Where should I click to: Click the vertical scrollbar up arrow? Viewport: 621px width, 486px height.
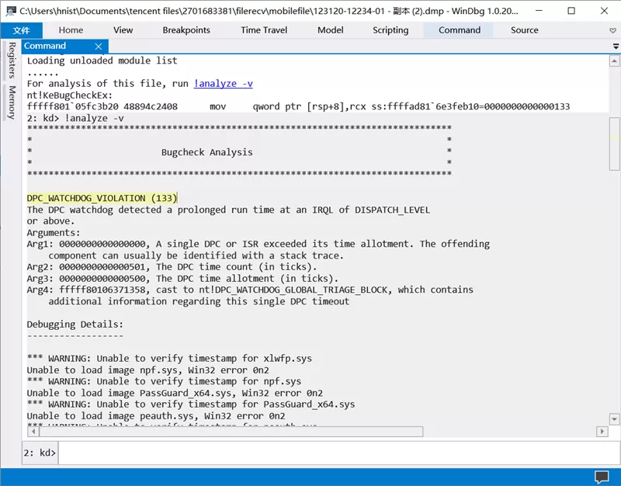pos(614,61)
